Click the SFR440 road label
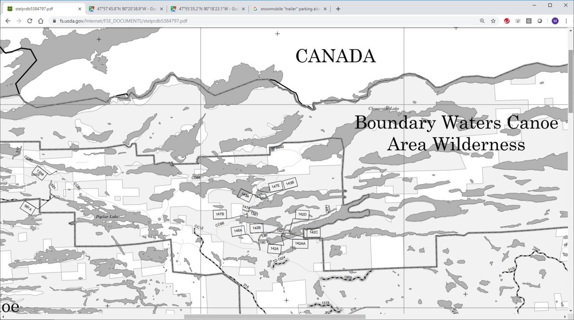The width and height of the screenshot is (574, 320). point(278,148)
